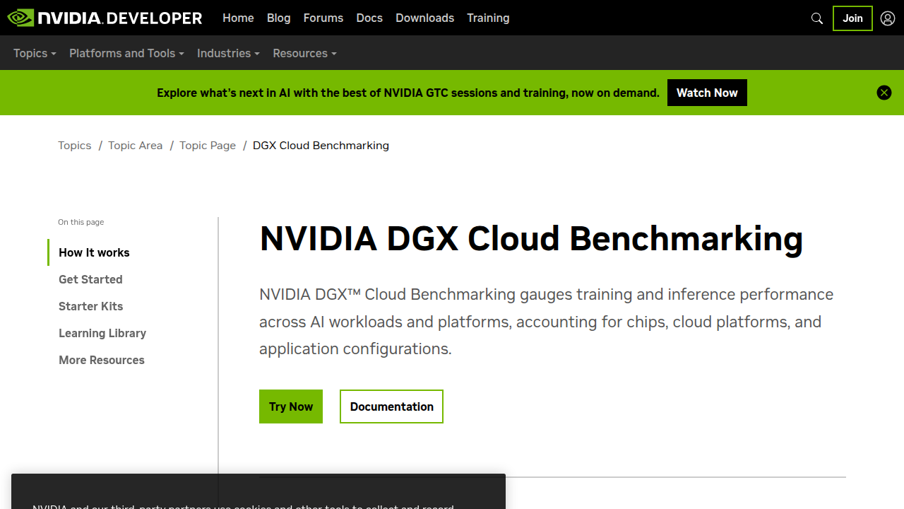Image resolution: width=904 pixels, height=509 pixels.
Task: Dismiss the green GTC banner
Action: [884, 93]
